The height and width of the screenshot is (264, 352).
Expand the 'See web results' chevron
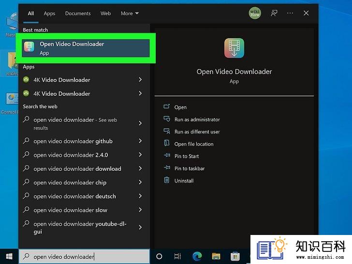(140, 123)
